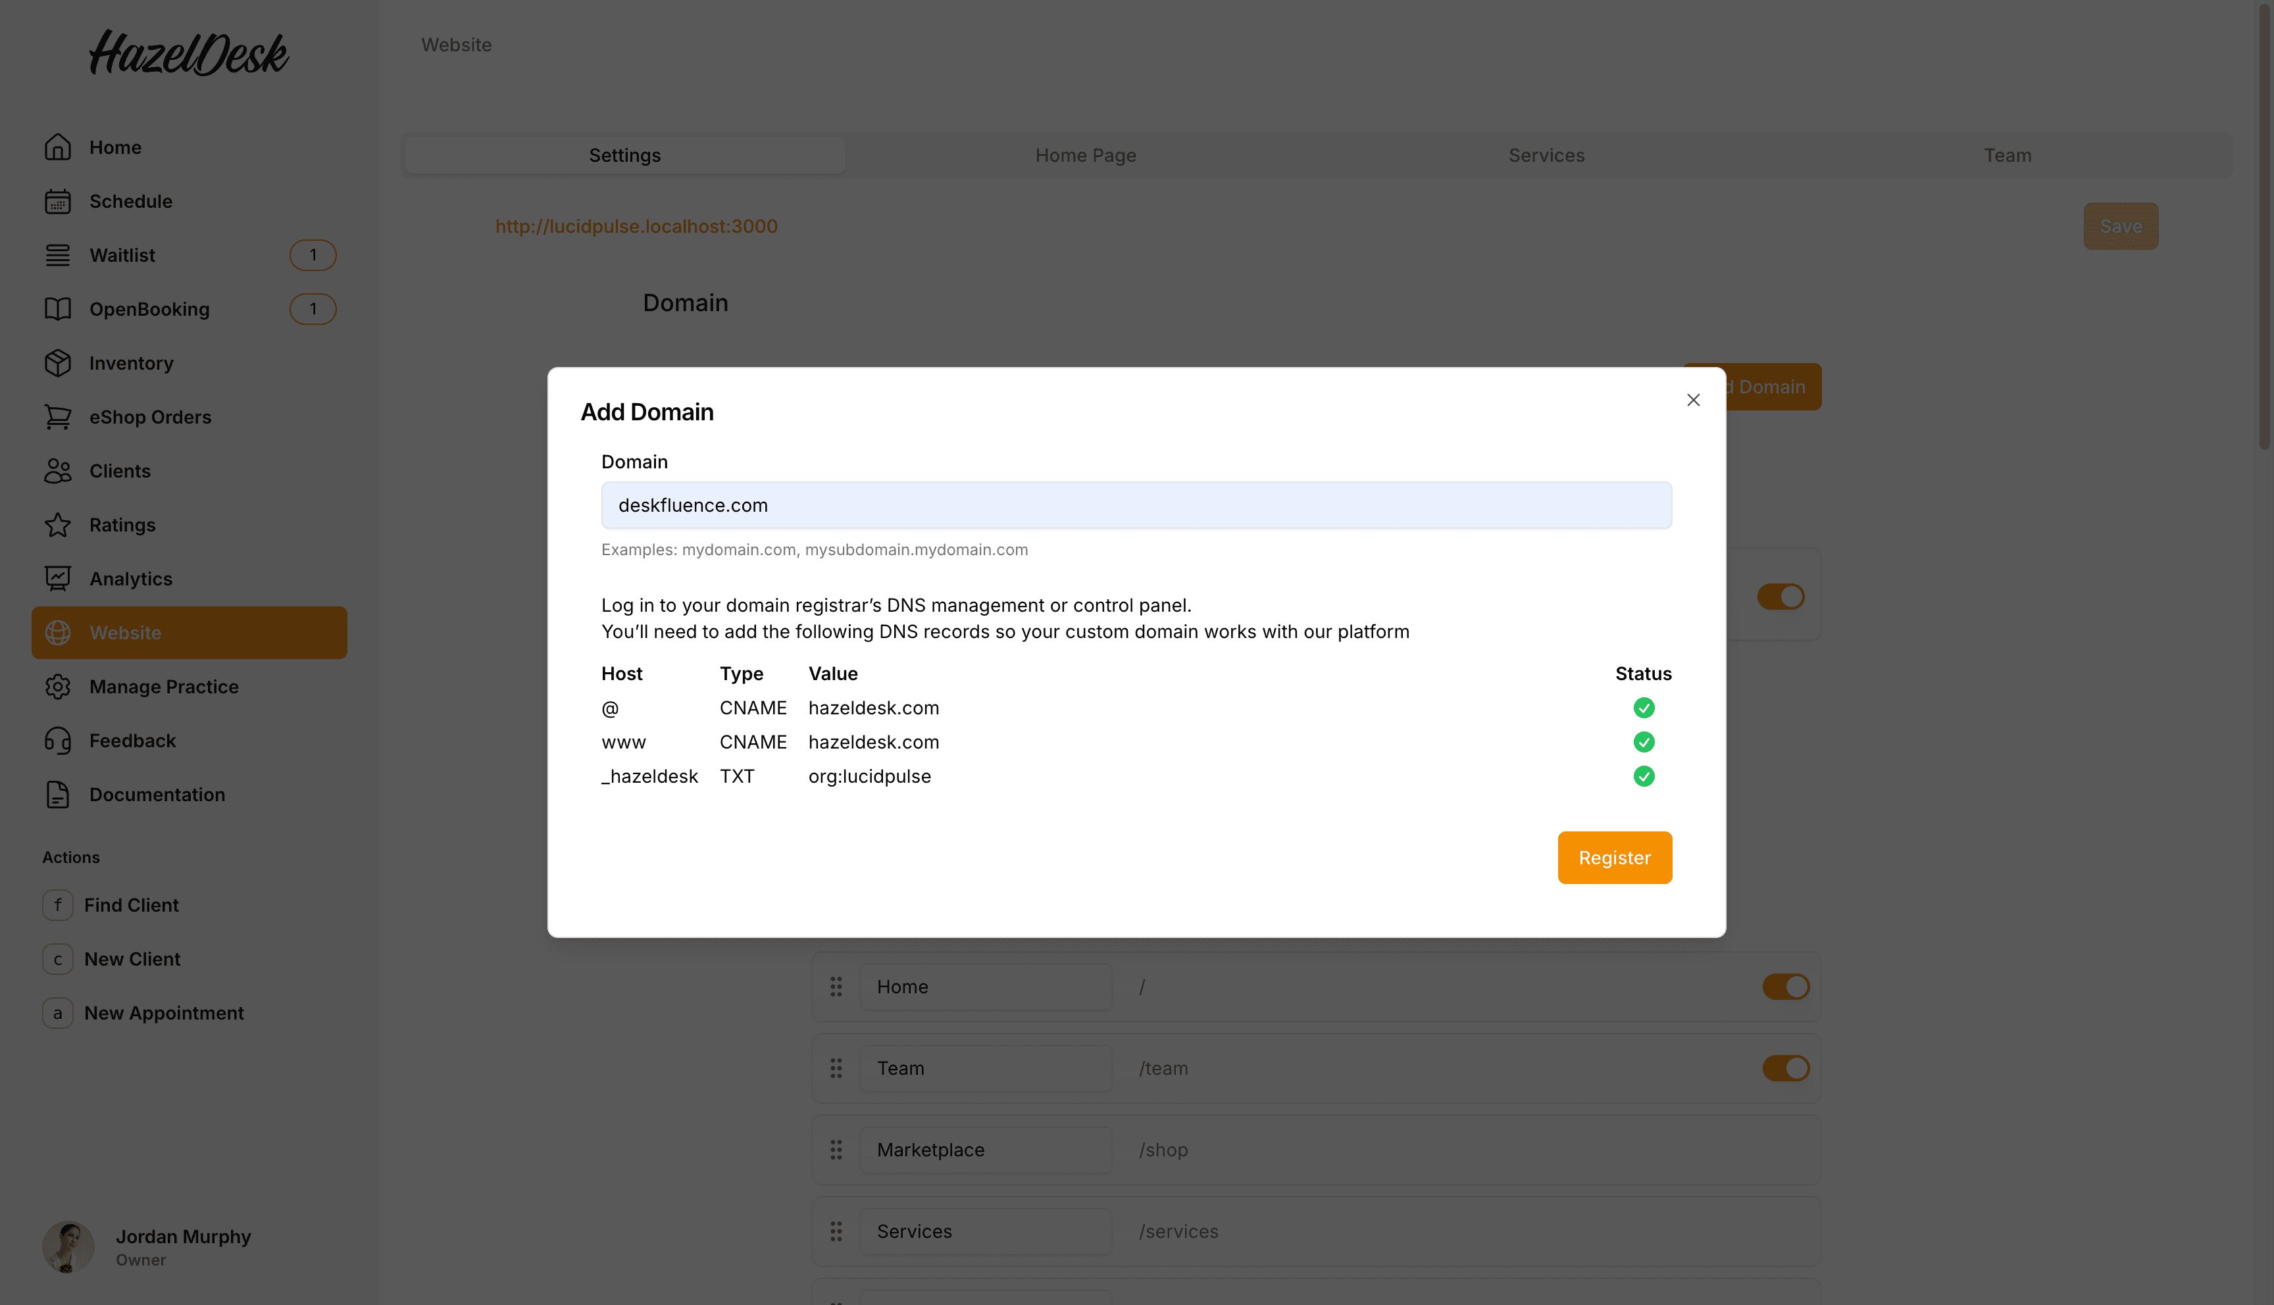
Task: Open Schedule via calendar icon
Action: (57, 202)
